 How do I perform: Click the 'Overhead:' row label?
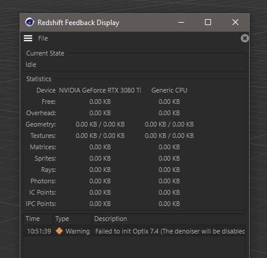click(x=41, y=113)
